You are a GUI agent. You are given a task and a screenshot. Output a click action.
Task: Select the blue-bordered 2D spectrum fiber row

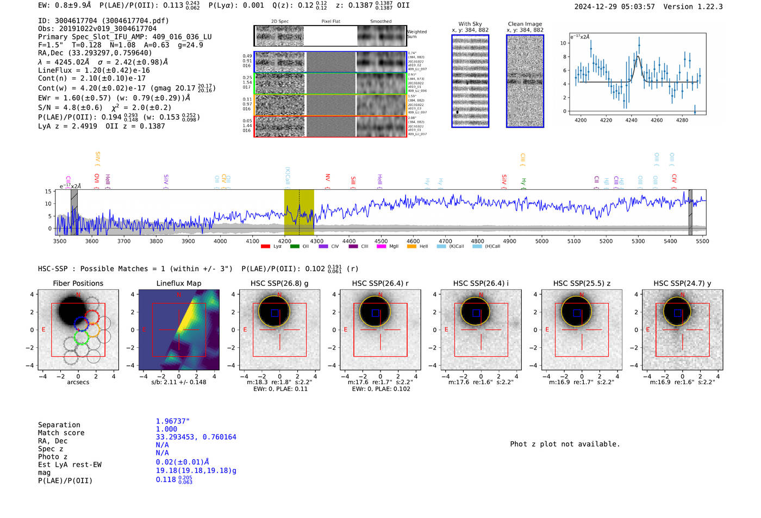[x=330, y=62]
